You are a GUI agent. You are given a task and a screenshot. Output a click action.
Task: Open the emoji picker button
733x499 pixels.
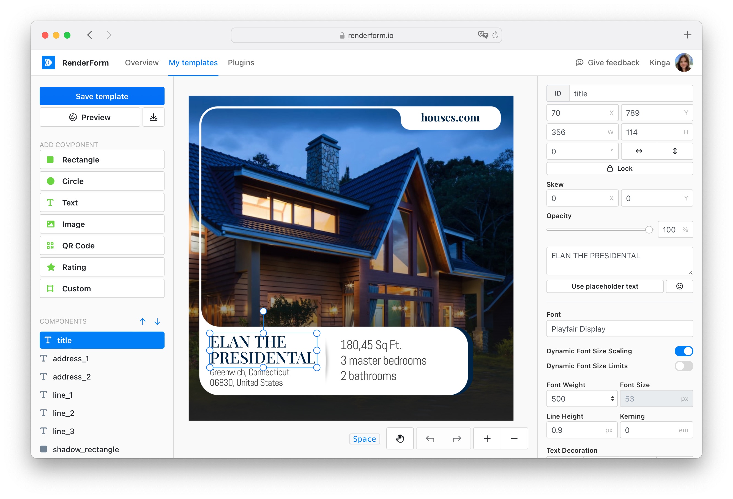pos(679,286)
